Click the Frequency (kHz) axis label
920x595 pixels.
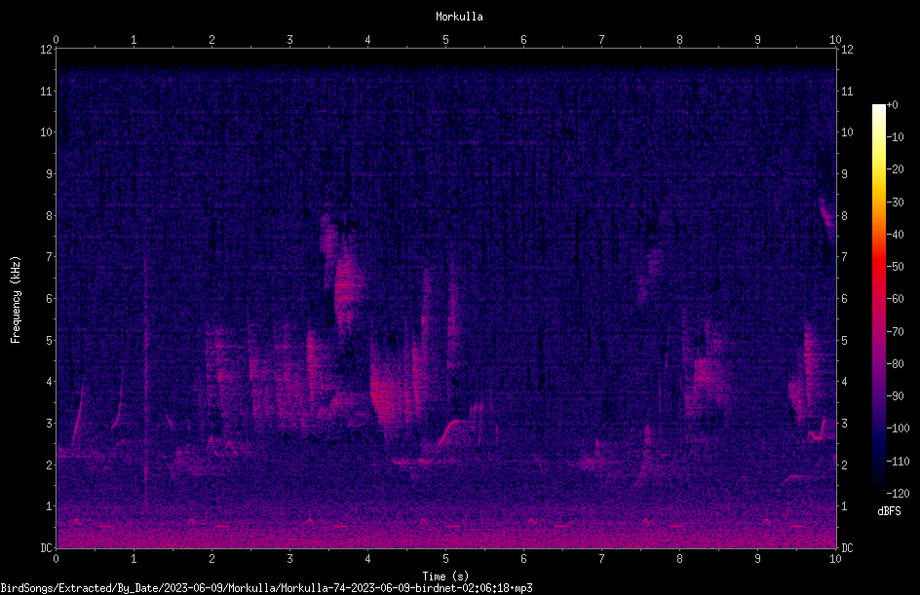[x=16, y=299]
